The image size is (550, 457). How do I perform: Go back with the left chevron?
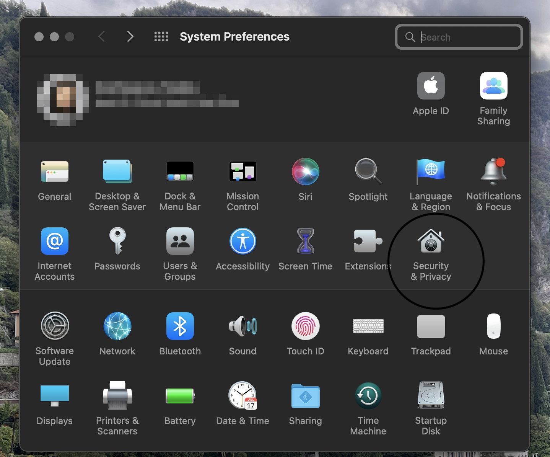tap(102, 36)
